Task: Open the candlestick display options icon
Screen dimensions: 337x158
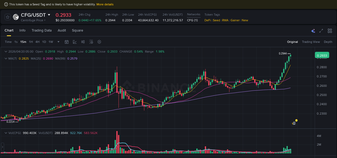Action: 83,42
